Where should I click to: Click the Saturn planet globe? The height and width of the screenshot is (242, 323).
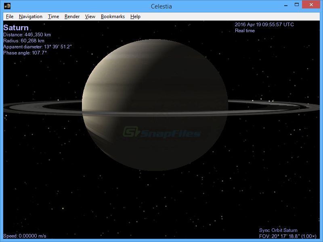coord(155,105)
